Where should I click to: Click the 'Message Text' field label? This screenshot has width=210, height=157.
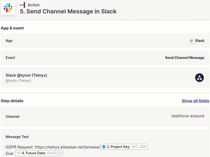(17, 137)
